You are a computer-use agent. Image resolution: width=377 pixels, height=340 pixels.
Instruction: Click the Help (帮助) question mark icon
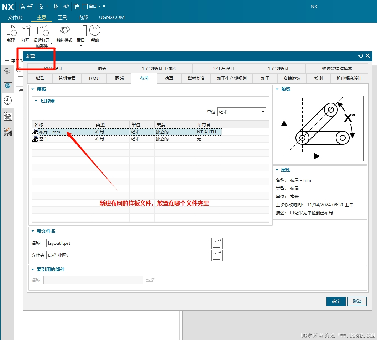(95, 31)
